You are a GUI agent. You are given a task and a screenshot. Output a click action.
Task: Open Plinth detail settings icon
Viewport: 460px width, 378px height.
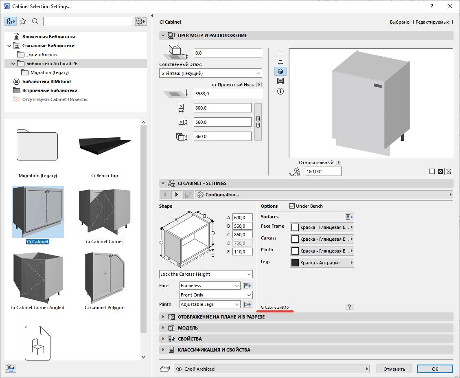pos(248,304)
